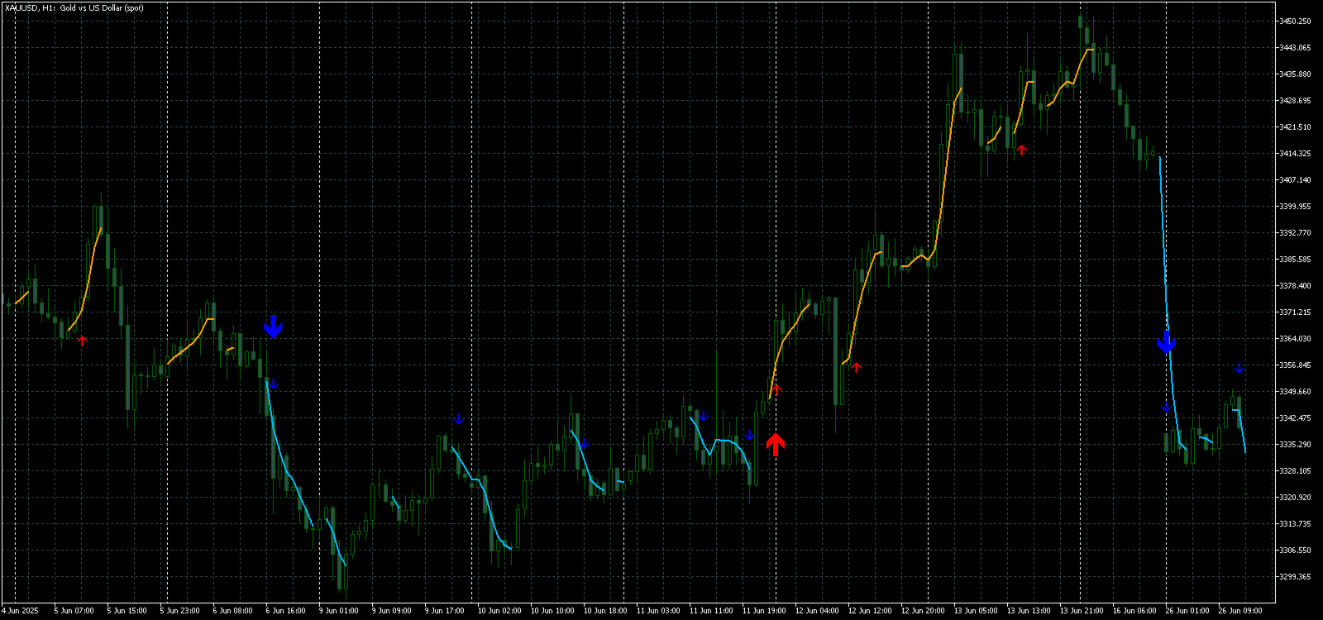Viewport: 1323px width, 620px height.
Task: Click the 3428.695 price label
Action: point(1295,101)
